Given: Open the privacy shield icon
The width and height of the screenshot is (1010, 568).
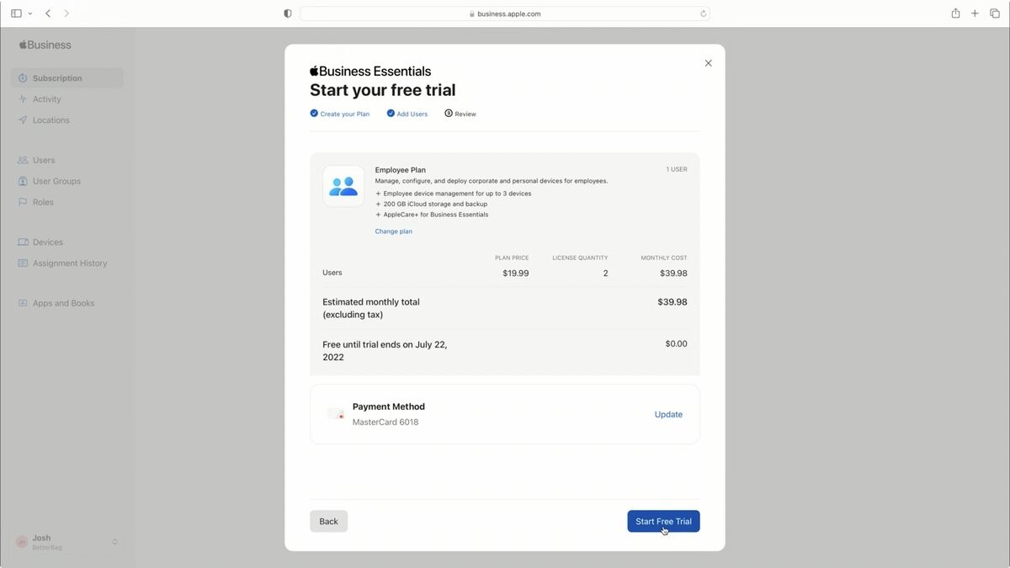Looking at the screenshot, I should tap(288, 13).
